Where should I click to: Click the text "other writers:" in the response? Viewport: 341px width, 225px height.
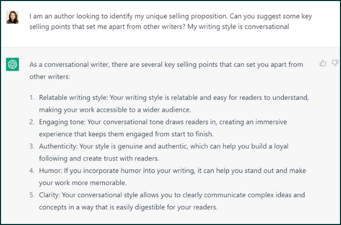click(x=49, y=76)
